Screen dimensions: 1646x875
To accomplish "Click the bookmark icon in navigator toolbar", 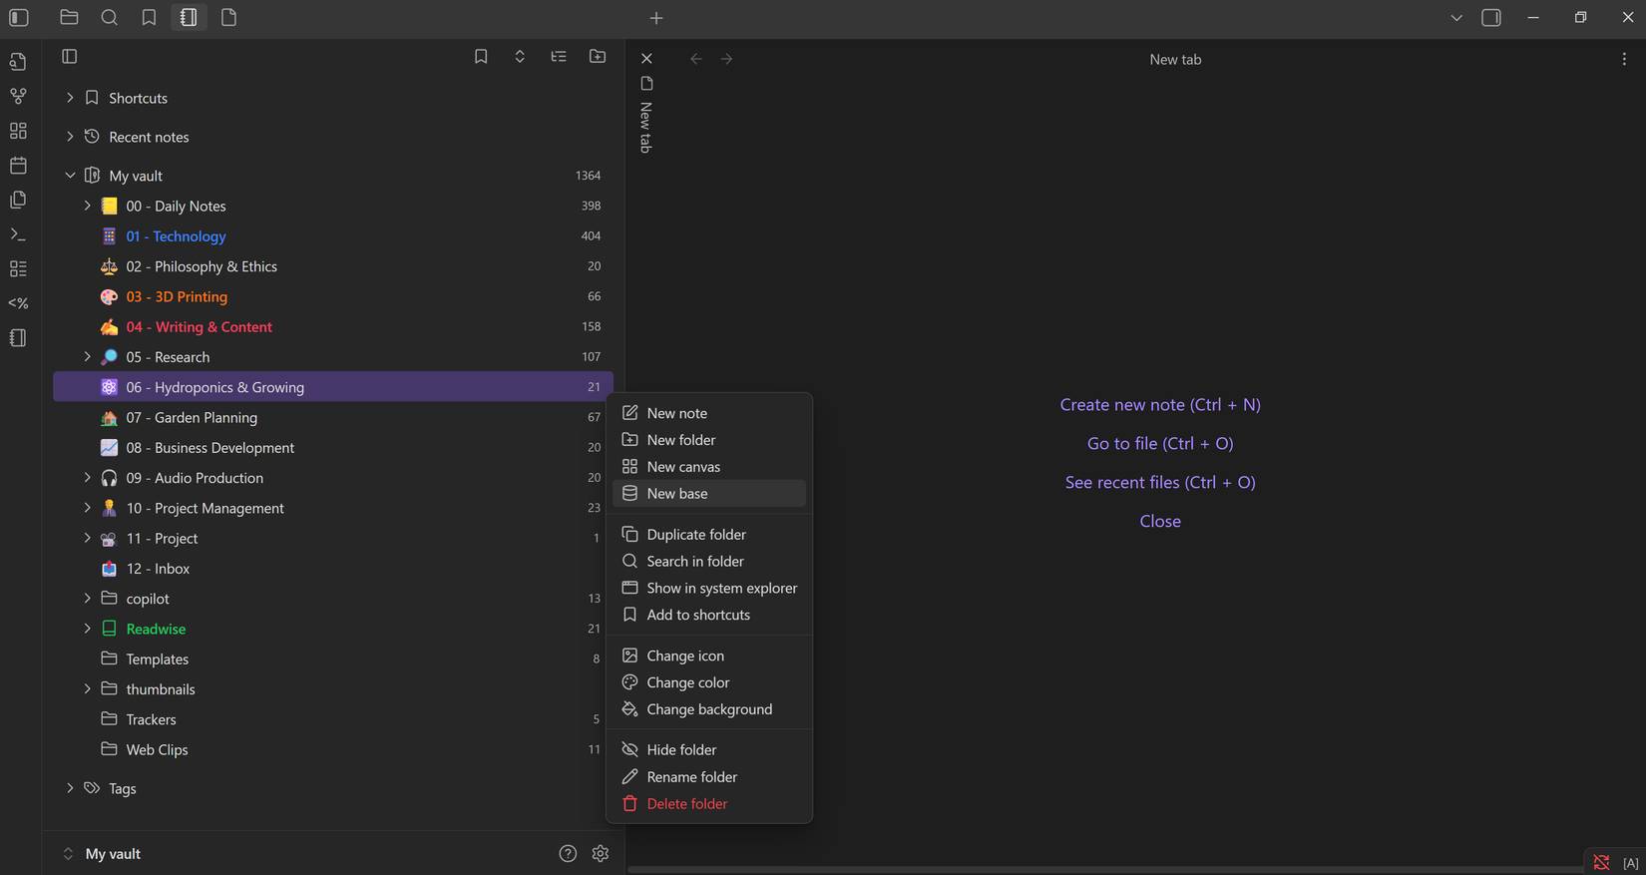I will tap(481, 57).
